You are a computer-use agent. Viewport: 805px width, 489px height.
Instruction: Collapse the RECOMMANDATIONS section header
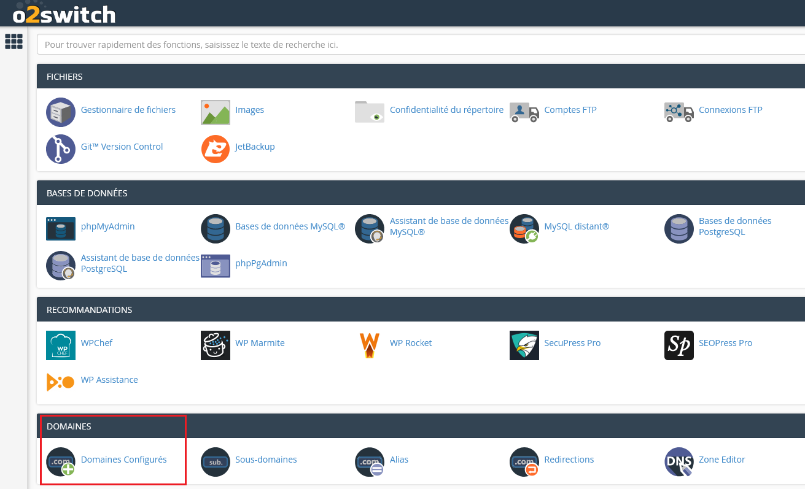click(x=421, y=309)
